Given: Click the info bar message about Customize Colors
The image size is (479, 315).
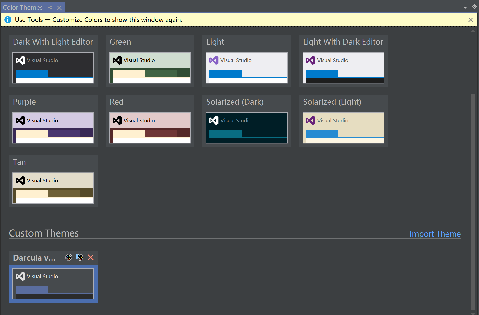Looking at the screenshot, I should point(99,20).
